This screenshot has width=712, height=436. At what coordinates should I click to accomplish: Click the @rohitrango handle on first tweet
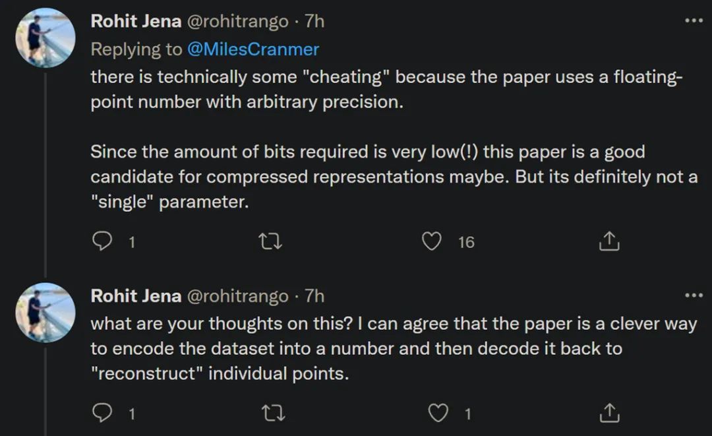tap(238, 21)
